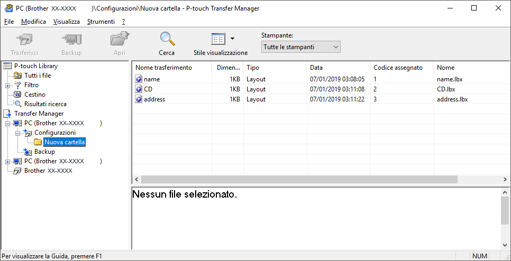Click date 07/01/2019 03:11:08
Screen dimensions: 511x261
point(337,89)
